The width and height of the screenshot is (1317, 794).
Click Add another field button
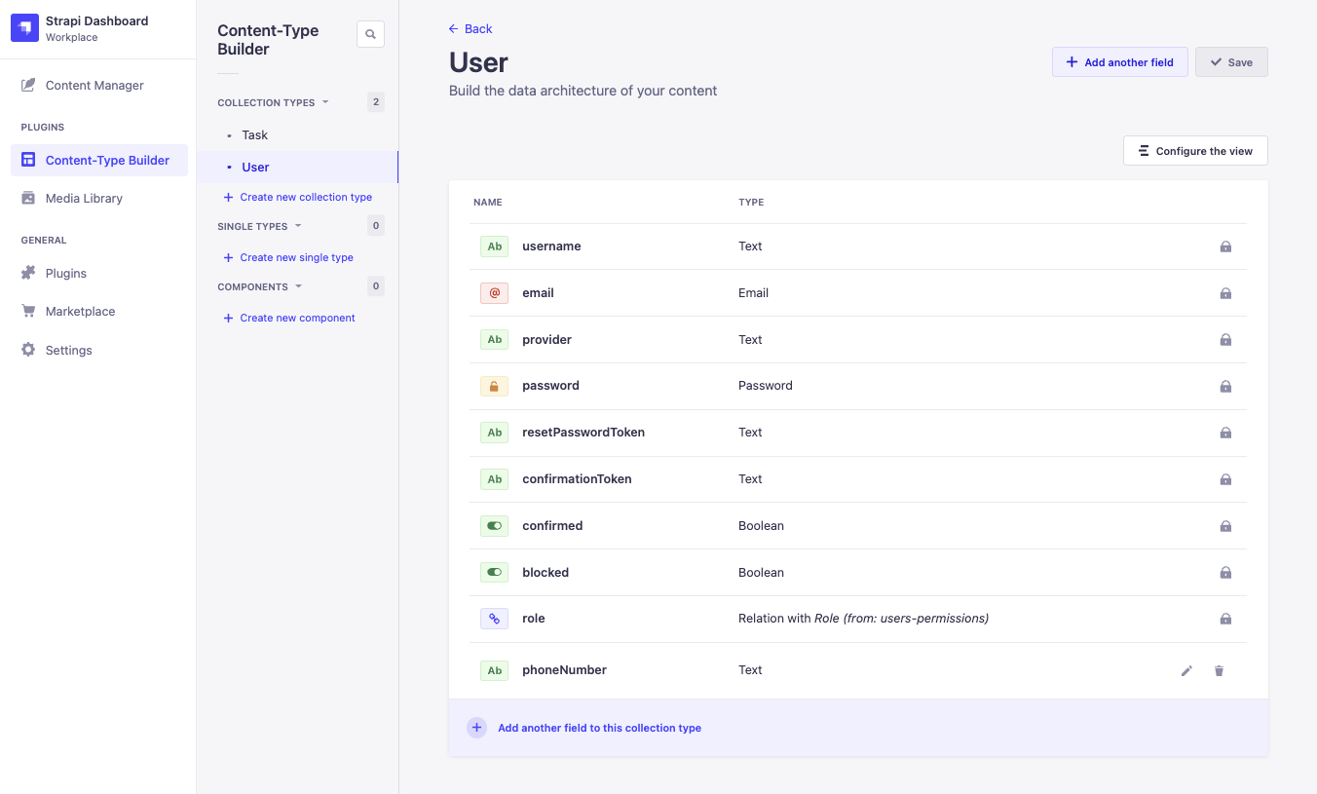[1119, 61]
